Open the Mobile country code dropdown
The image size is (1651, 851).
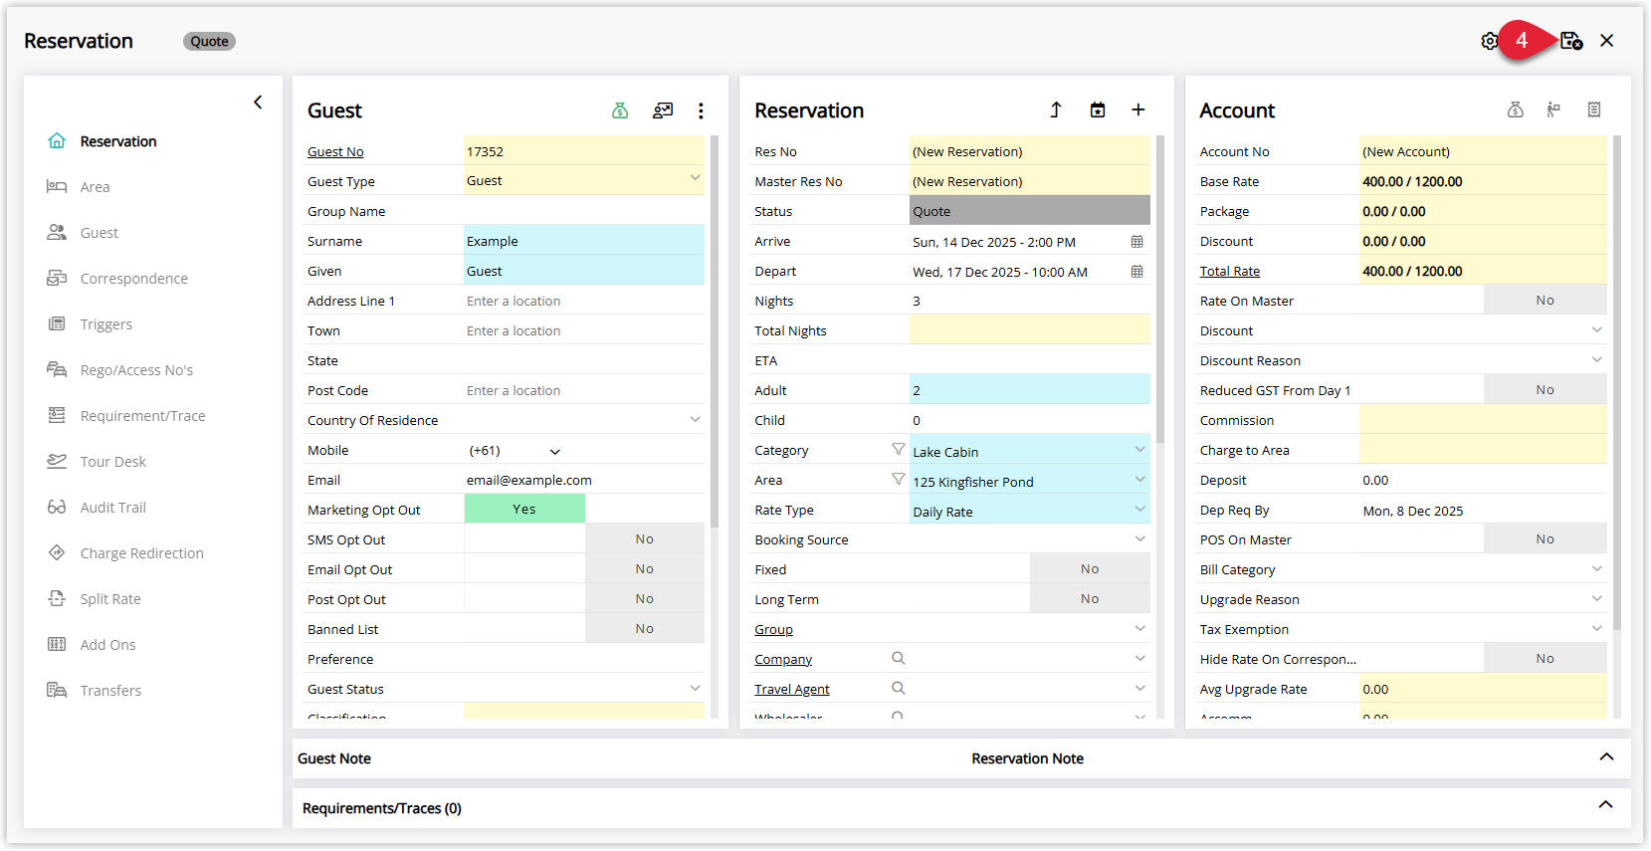[554, 451]
